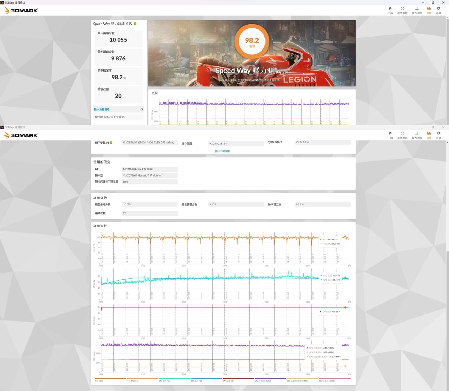Open the 顯示所有循環 loop selection dropdown
449x391 pixels.
119,109
